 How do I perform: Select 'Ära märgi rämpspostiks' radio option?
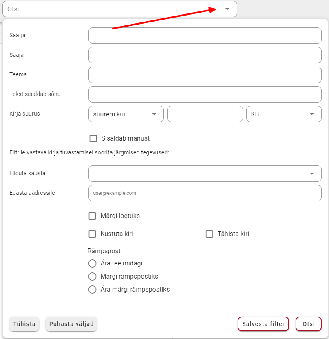[92, 290]
